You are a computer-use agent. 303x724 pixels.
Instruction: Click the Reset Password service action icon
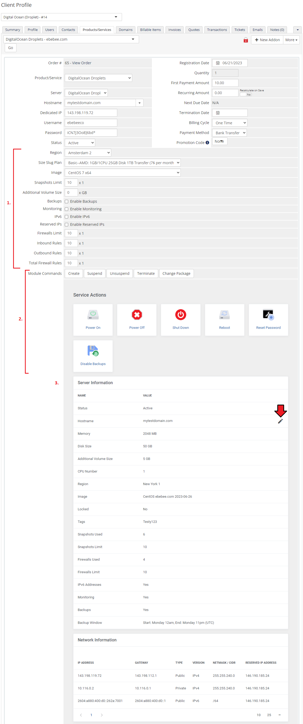click(x=268, y=315)
